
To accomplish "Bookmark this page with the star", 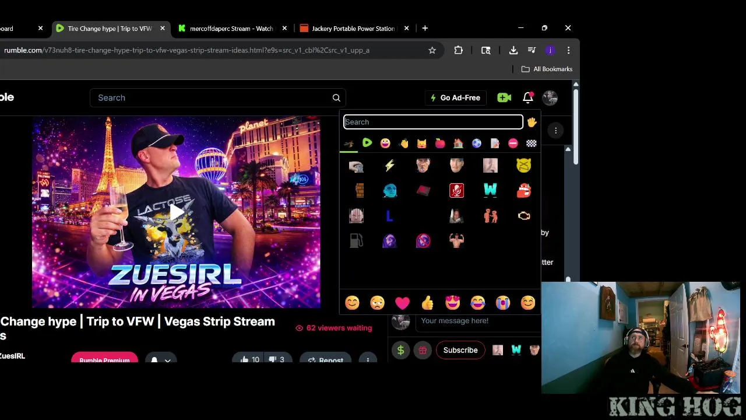I will tap(432, 50).
